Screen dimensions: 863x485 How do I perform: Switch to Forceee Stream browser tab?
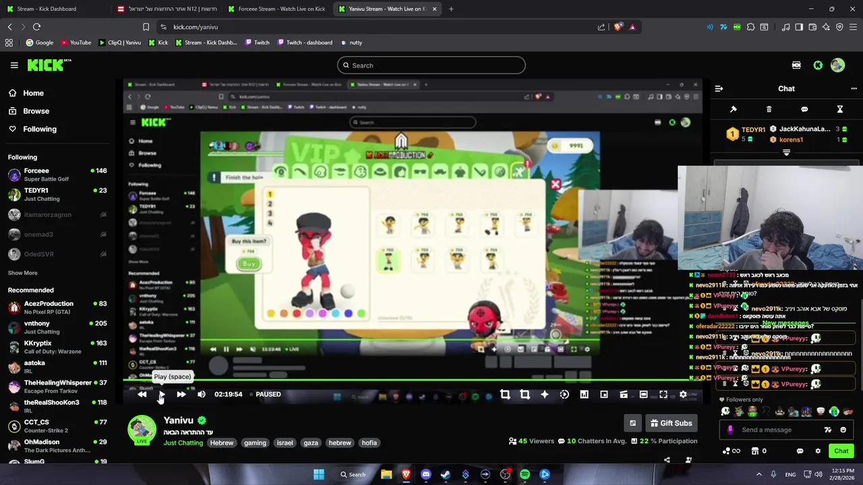(x=276, y=9)
